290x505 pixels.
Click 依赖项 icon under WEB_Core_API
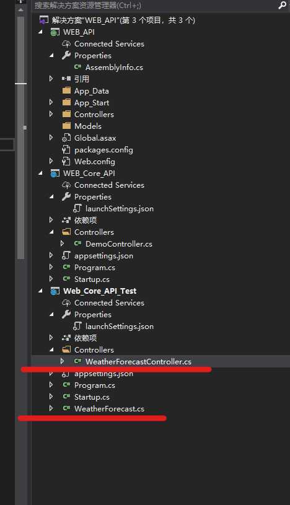[66, 221]
